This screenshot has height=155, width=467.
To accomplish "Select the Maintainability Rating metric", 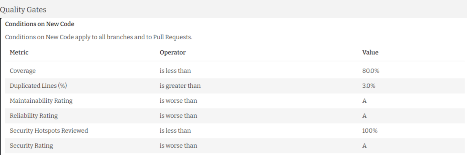I will (x=41, y=101).
